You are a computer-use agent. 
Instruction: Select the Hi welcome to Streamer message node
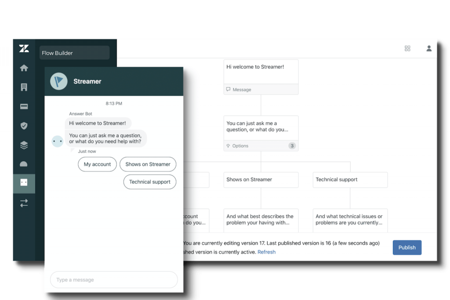coord(261,77)
